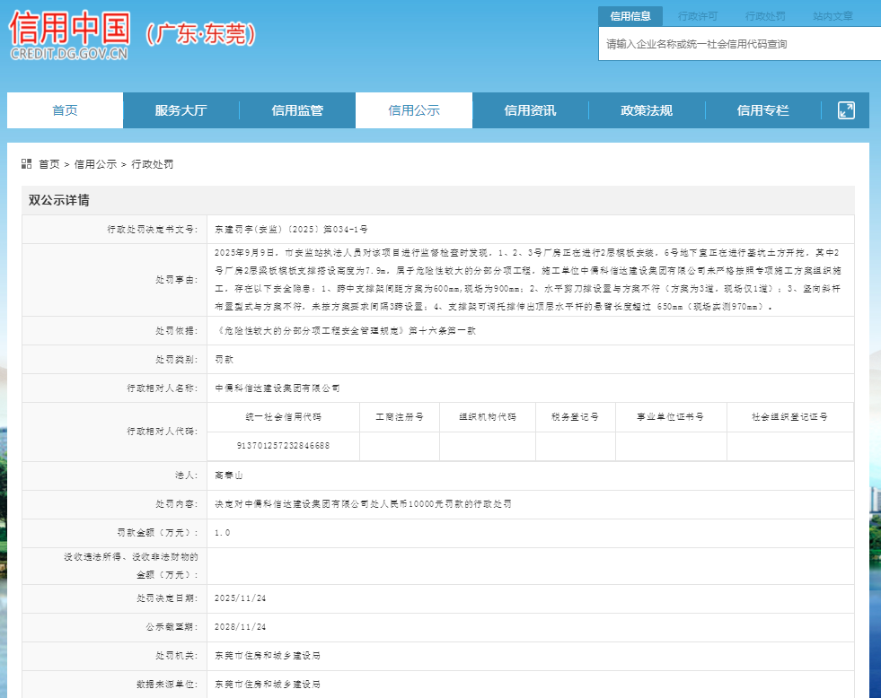Select 信用公示 in the navigation bar
The image size is (881, 698).
[x=414, y=110]
